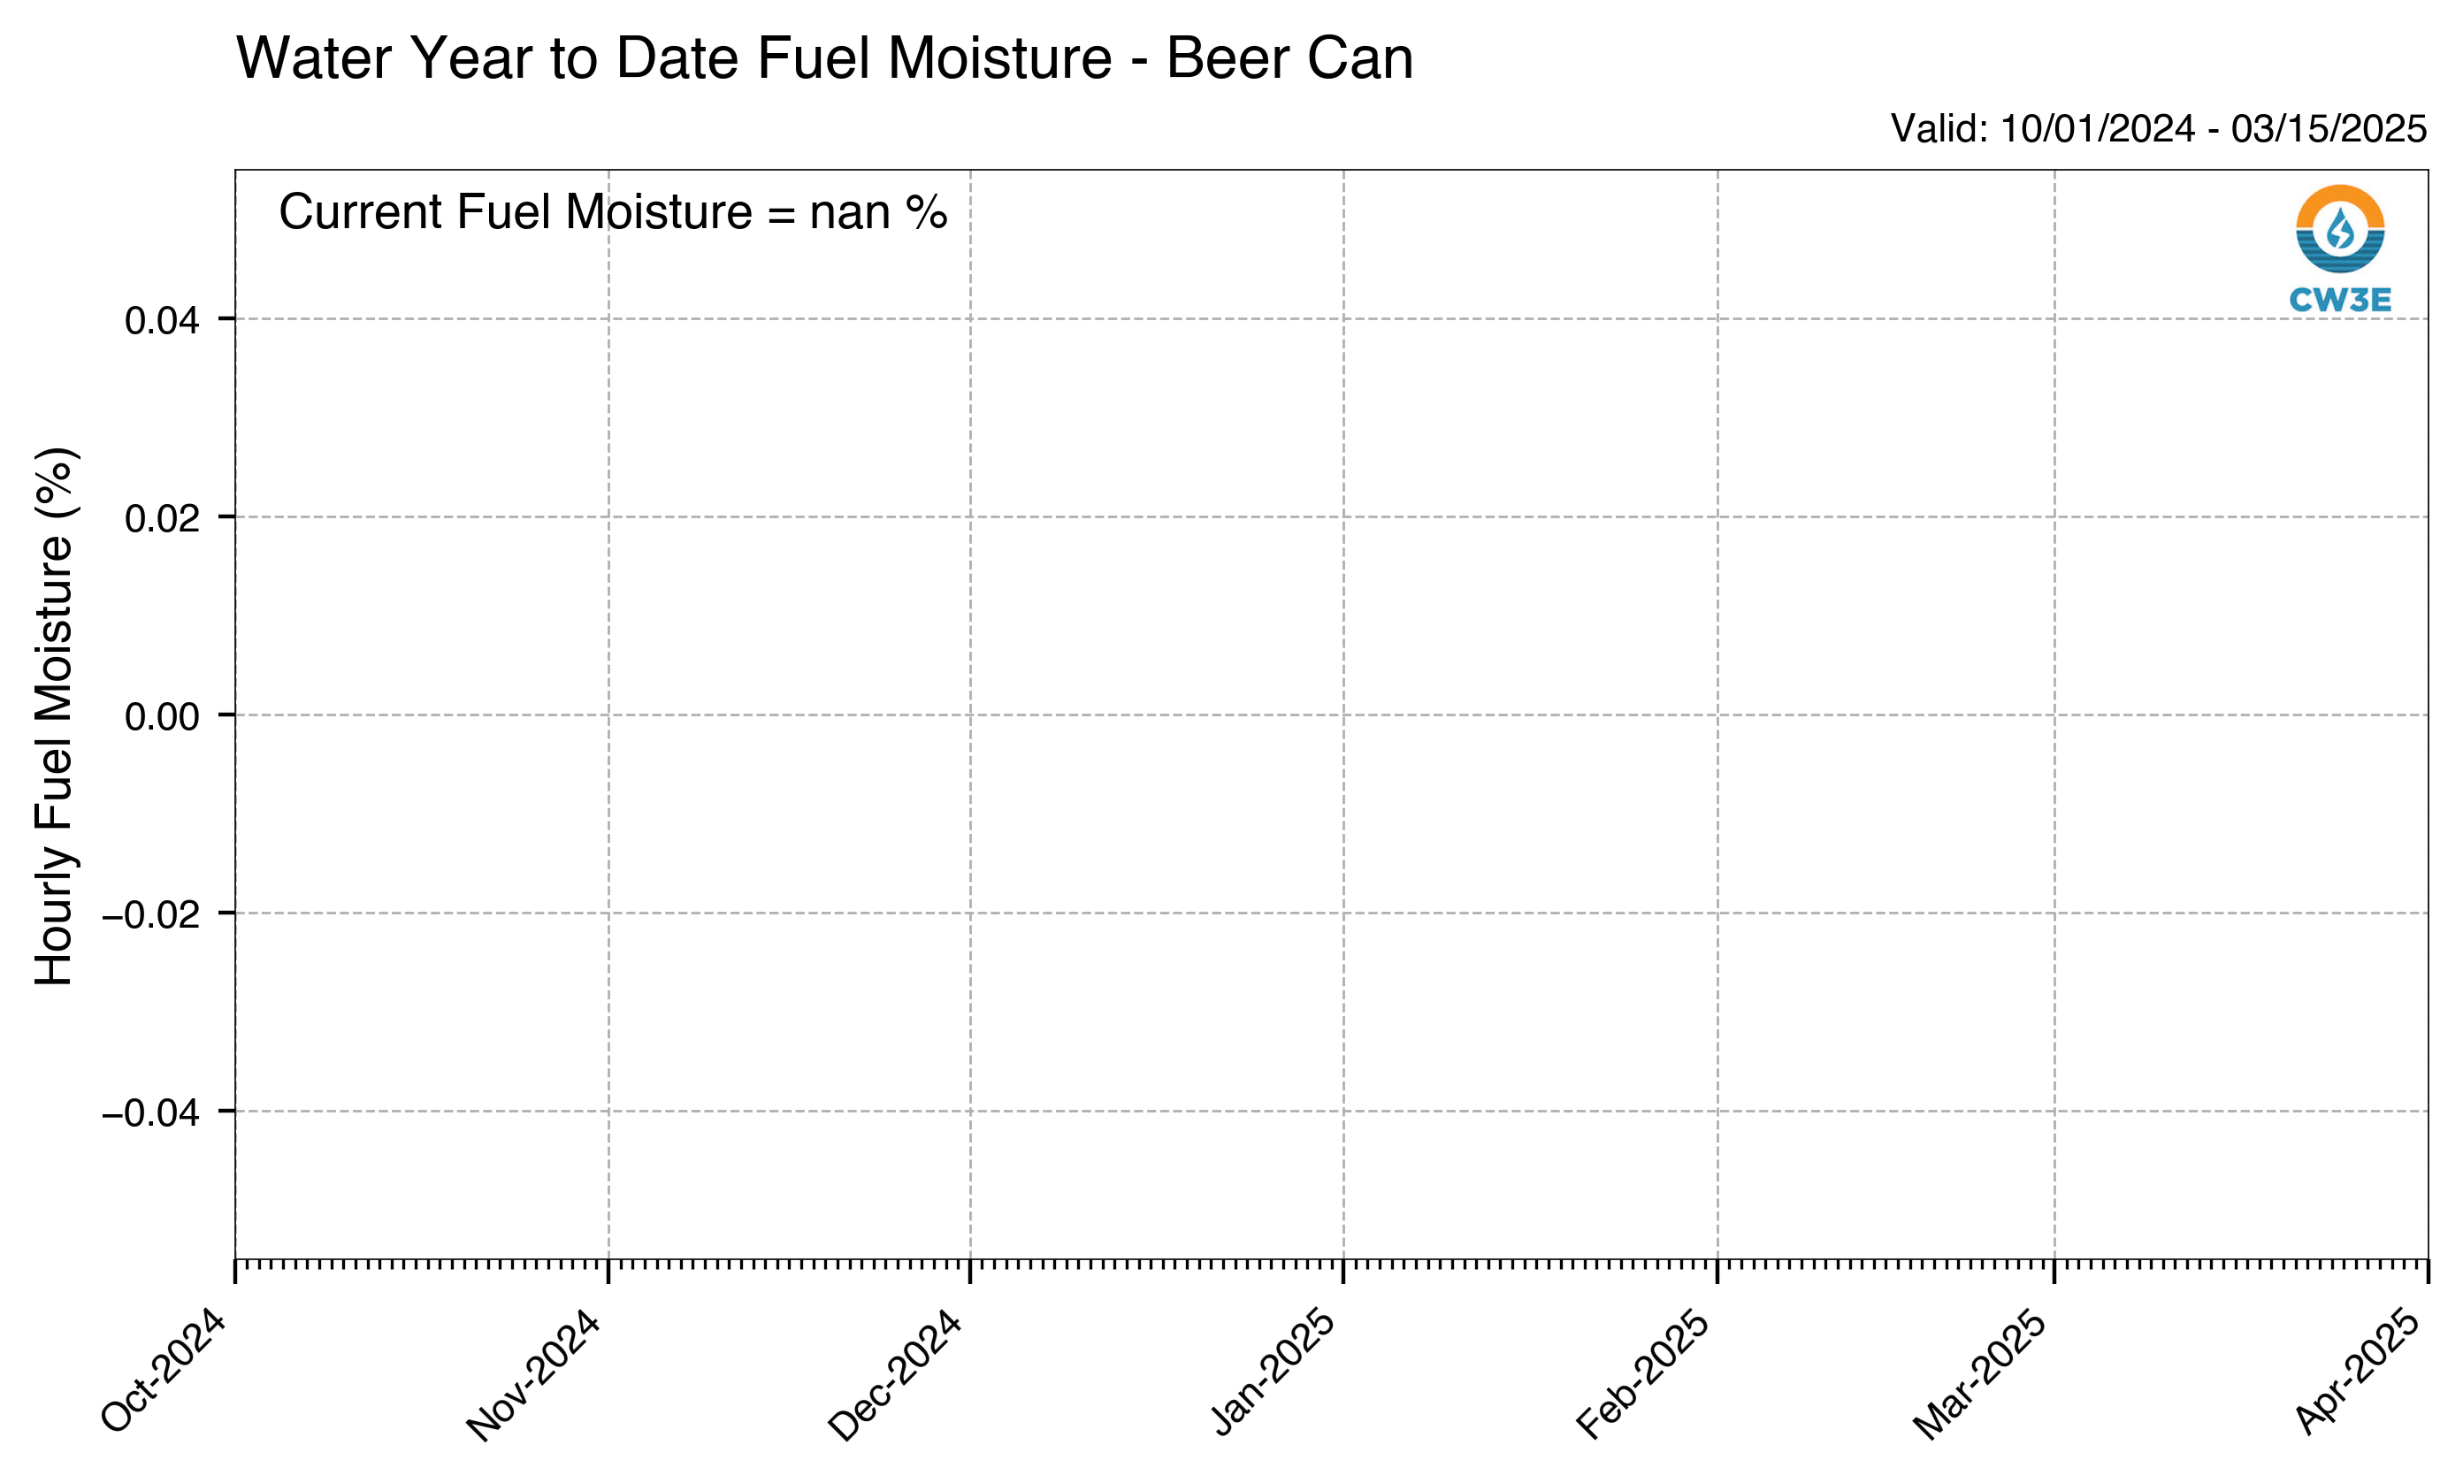Viewport: 2463px width, 1483px height.
Task: Click the Apr-2025 x-axis label
Action: coord(2358,1372)
